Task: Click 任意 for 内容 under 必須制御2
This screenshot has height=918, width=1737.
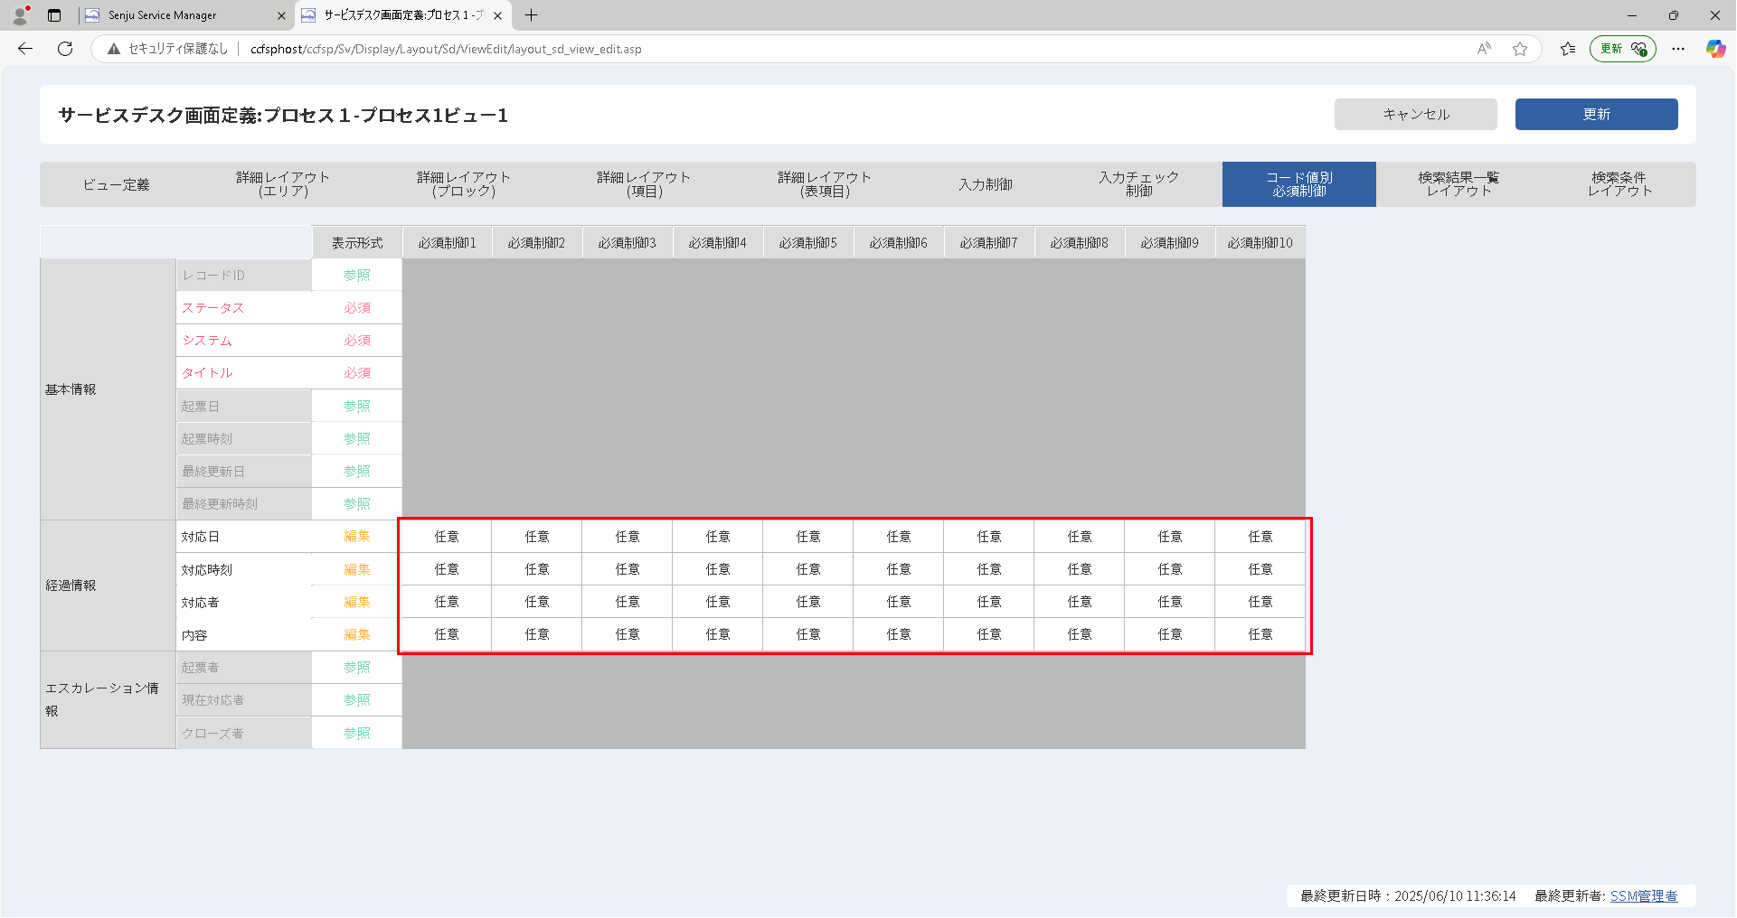Action: 537,634
